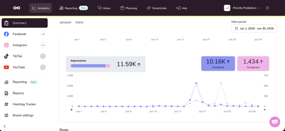285x131 pixels.
Task: Click the YouTube sidebar logo icon
Action: 6,67
